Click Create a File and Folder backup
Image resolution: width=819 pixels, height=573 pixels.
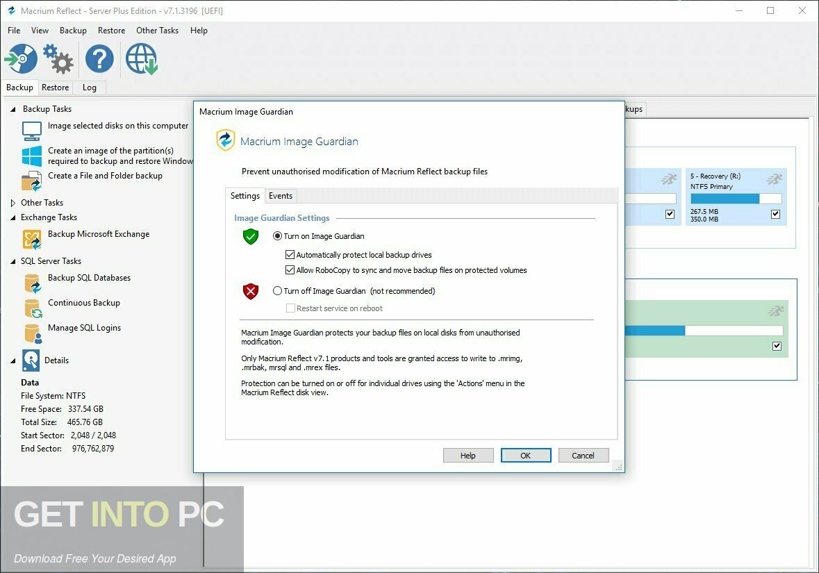click(x=105, y=176)
